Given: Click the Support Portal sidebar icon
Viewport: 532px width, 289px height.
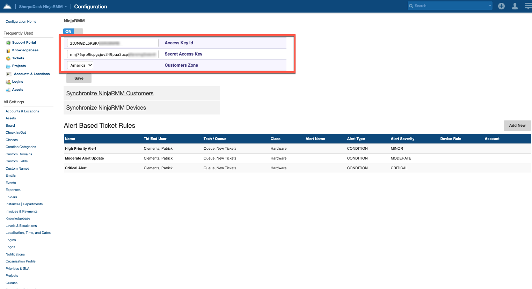Looking at the screenshot, I should [8, 43].
